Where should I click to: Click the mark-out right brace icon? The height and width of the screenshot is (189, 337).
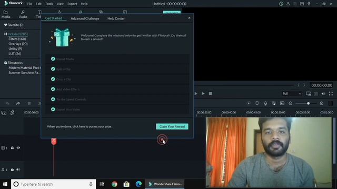click(x=304, y=85)
